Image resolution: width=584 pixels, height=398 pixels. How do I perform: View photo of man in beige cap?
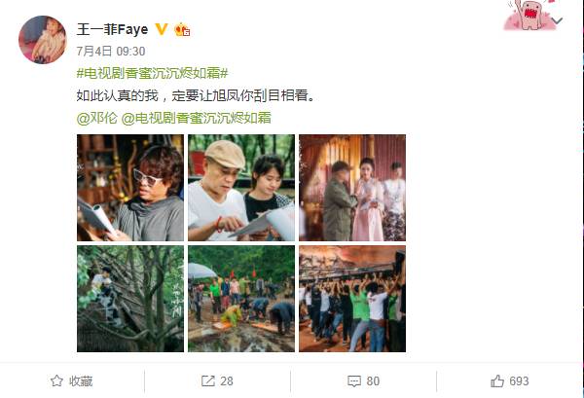[241, 188]
